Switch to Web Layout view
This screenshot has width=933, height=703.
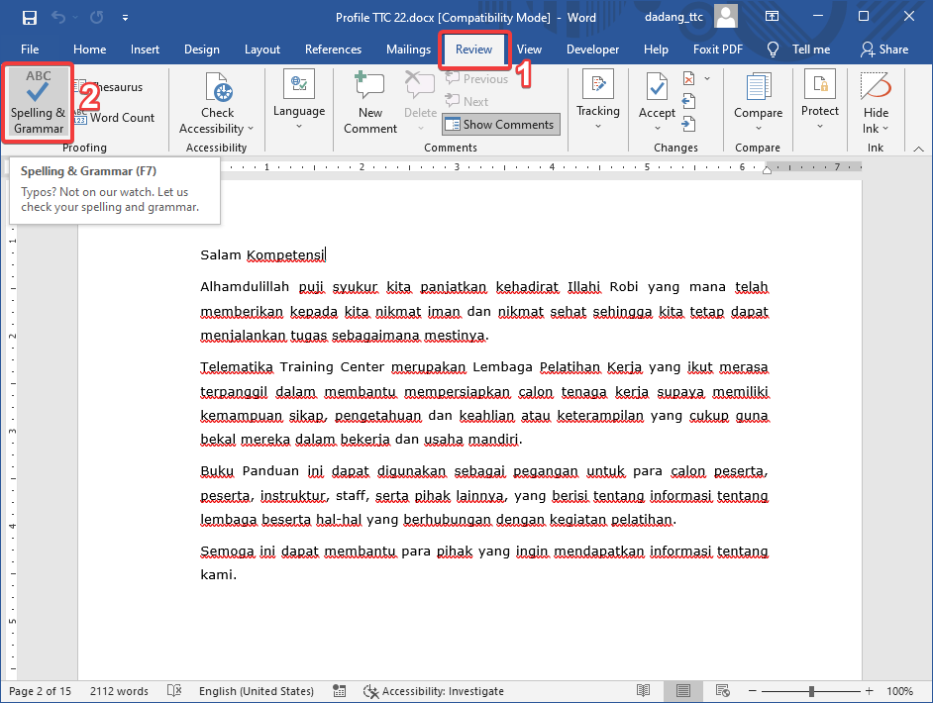pyautogui.click(x=722, y=690)
